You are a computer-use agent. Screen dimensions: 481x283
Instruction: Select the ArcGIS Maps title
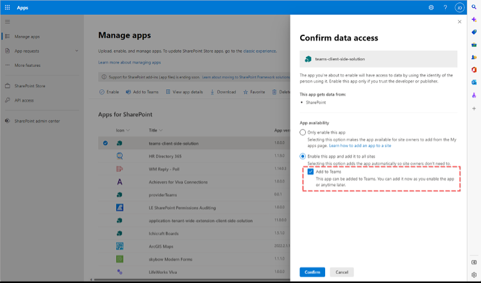tap(161, 246)
